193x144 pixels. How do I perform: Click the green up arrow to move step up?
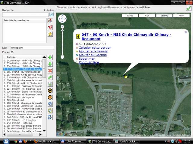(x=50, y=57)
